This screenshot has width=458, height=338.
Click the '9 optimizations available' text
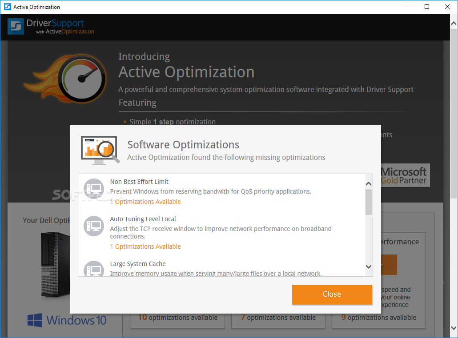click(379, 317)
